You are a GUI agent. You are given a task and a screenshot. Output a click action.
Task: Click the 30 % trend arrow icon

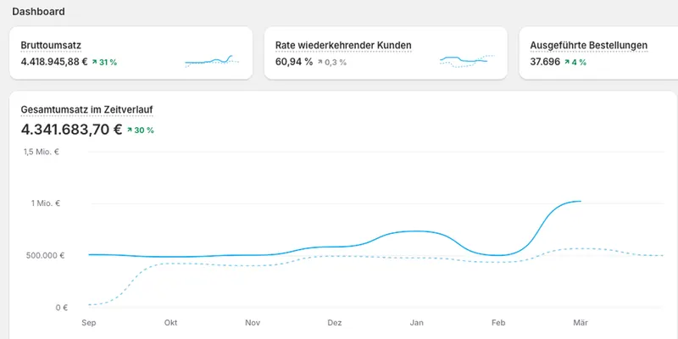130,130
